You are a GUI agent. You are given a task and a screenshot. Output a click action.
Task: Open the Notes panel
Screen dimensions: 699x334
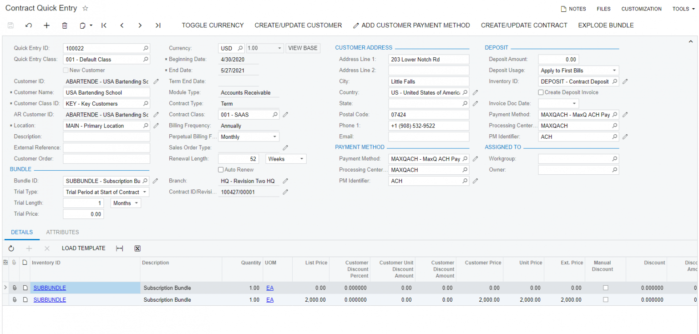pos(573,8)
